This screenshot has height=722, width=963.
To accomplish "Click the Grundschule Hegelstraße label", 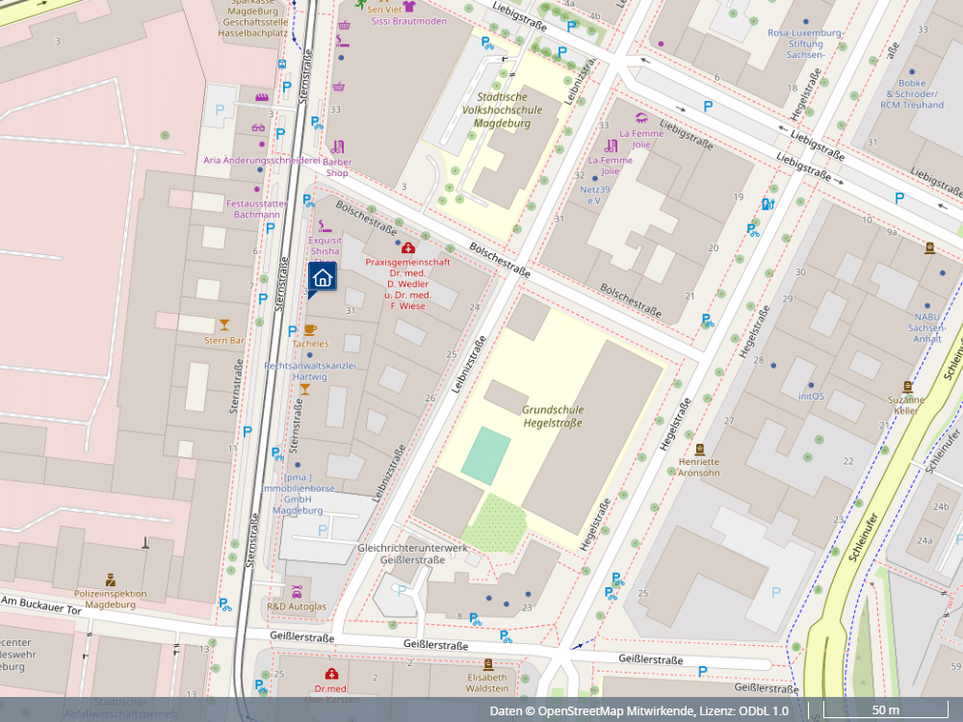I will tap(553, 416).
